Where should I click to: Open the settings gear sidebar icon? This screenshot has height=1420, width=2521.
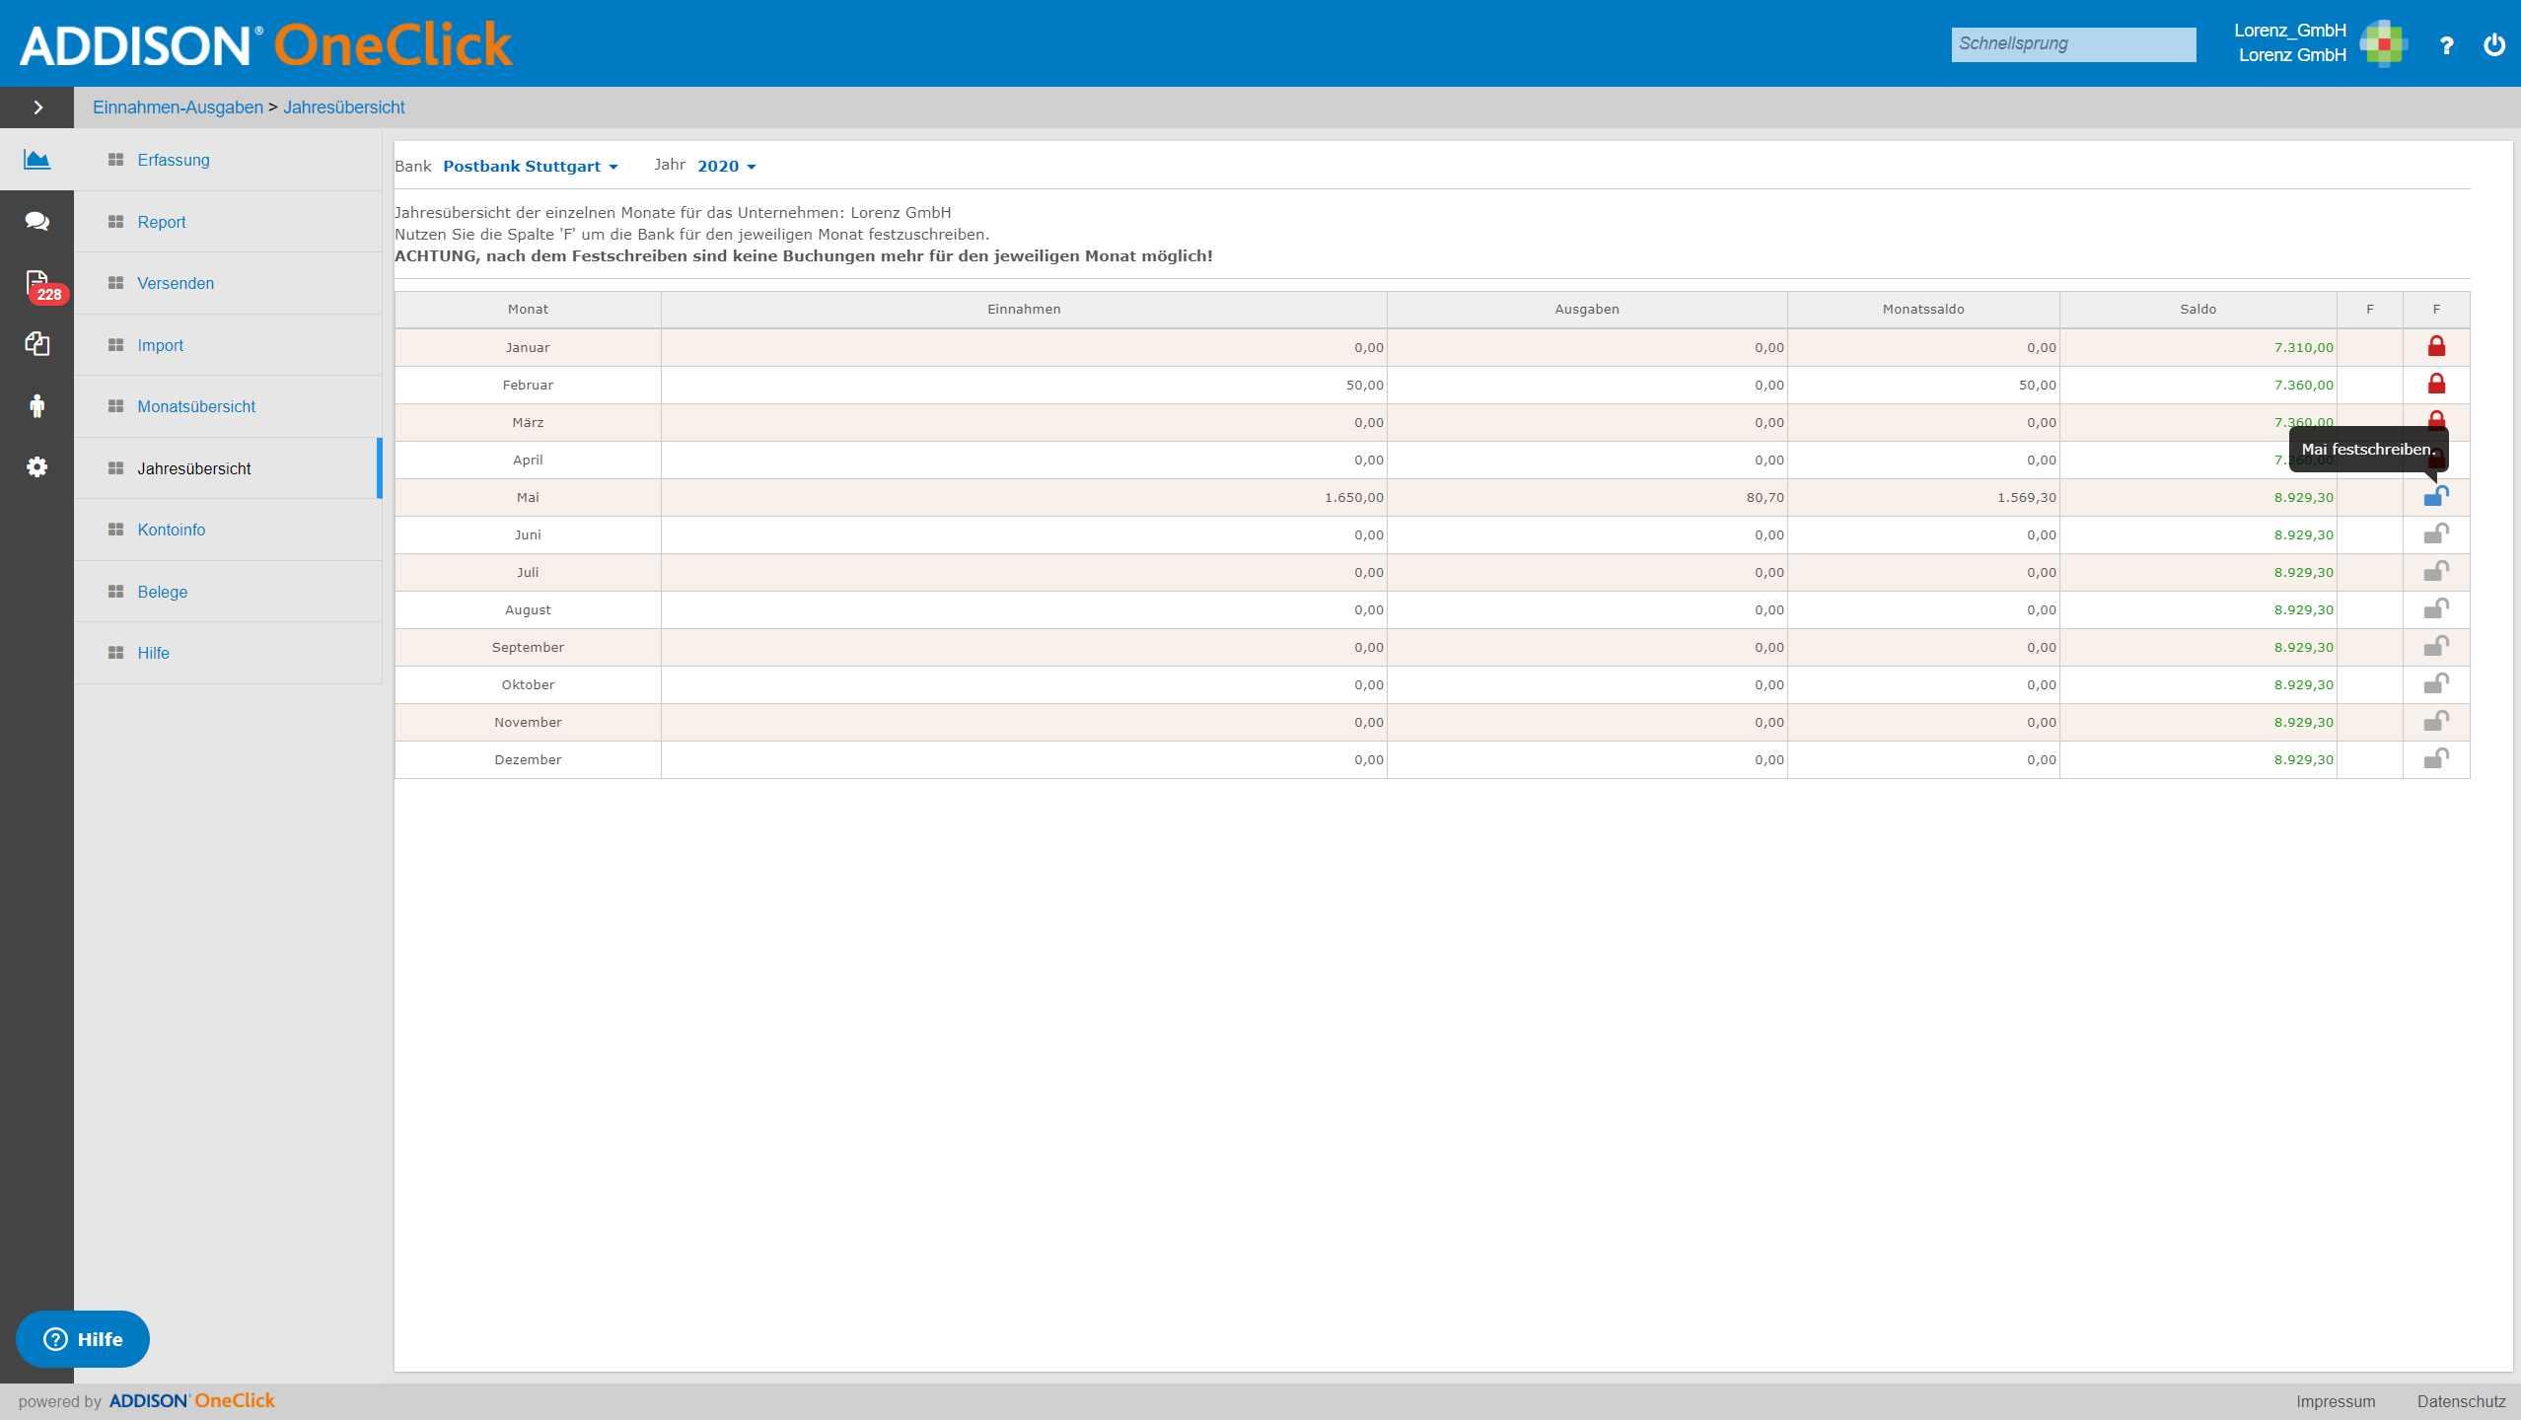click(x=37, y=466)
